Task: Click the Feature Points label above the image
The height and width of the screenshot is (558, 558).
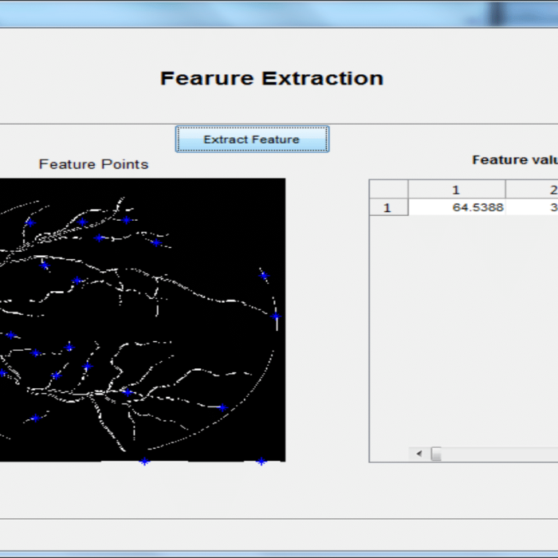Action: pos(93,164)
